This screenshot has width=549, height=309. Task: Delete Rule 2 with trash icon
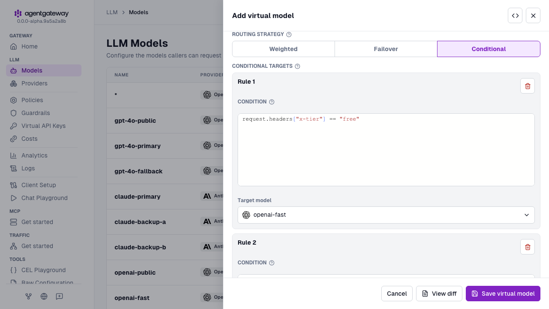pos(528,247)
